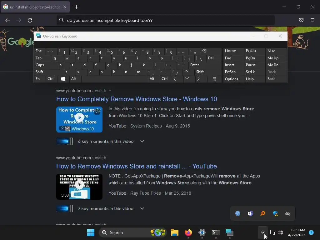This screenshot has width=320, height=240.
Task: Click the Esc key
Action: 40,51
